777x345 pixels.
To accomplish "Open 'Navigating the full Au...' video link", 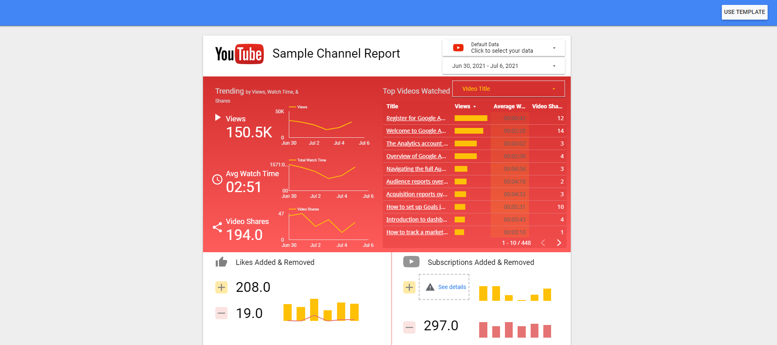I will pyautogui.click(x=416, y=169).
